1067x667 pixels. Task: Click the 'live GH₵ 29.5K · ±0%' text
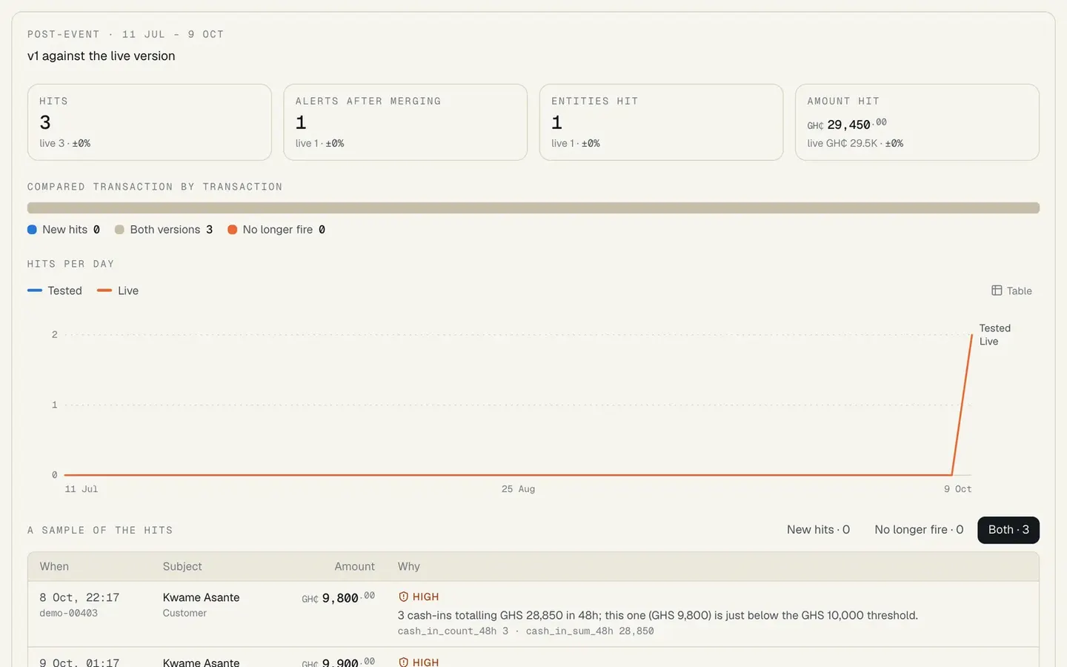(855, 144)
